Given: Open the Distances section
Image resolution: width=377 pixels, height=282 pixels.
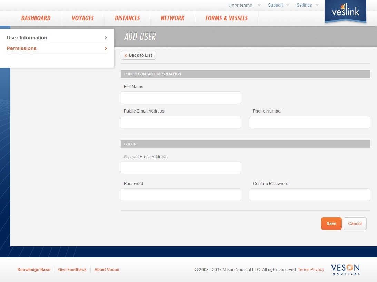Looking at the screenshot, I should [x=127, y=18].
